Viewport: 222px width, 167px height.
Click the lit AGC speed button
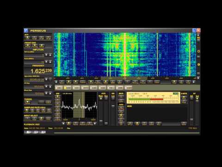coord(121,116)
